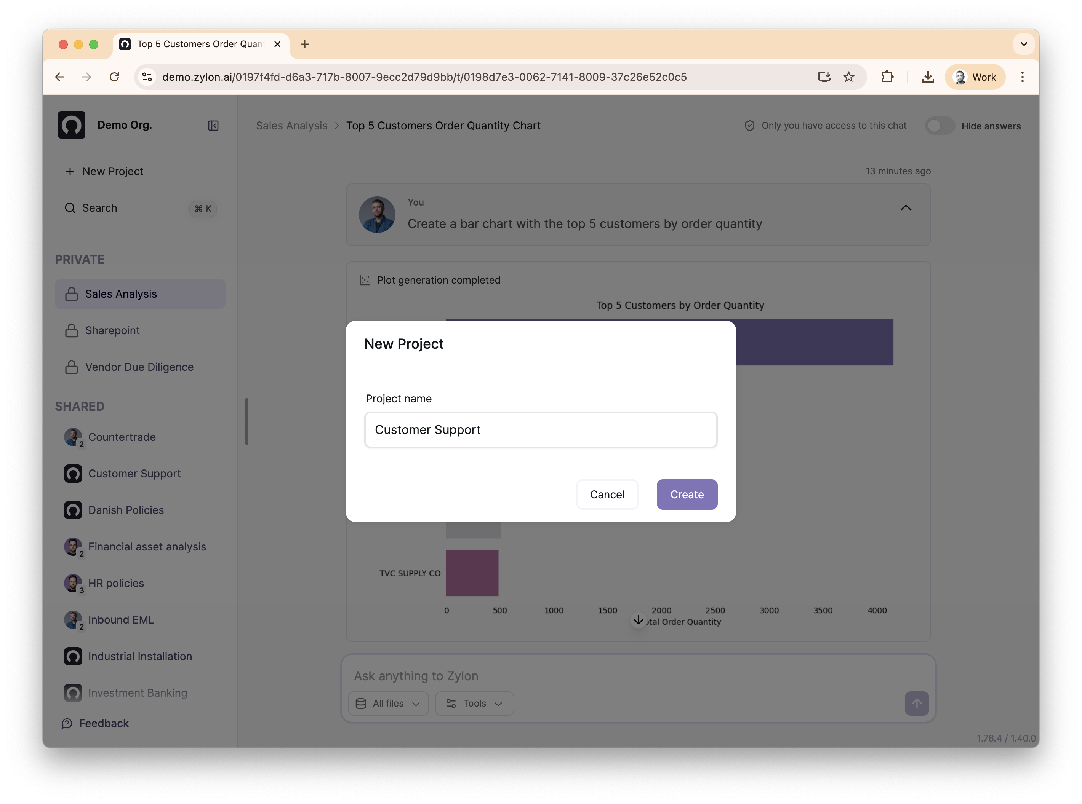Open the Top 5 Customers browser tab
The width and height of the screenshot is (1082, 804).
[200, 44]
